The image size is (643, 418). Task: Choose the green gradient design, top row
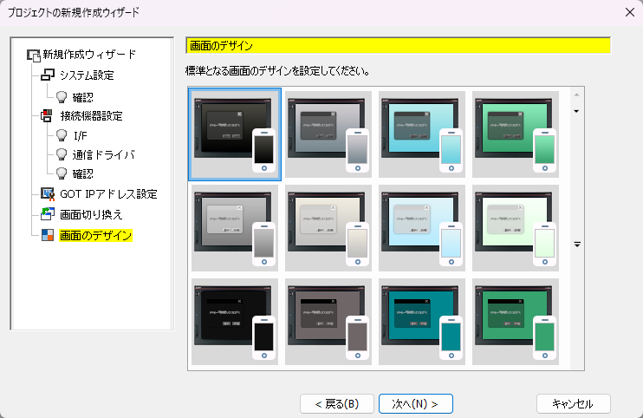[516, 134]
